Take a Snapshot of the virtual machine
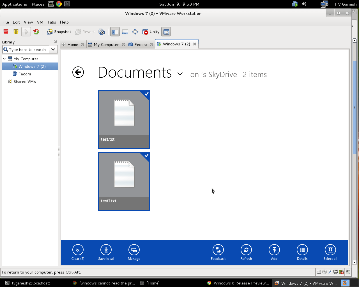The height and width of the screenshot is (287, 359). 59,32
